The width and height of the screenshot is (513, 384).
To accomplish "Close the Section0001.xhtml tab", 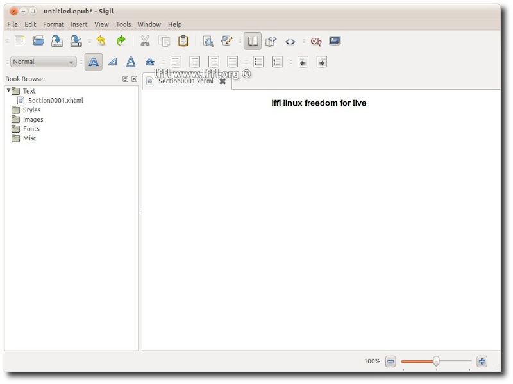I will pyautogui.click(x=223, y=81).
